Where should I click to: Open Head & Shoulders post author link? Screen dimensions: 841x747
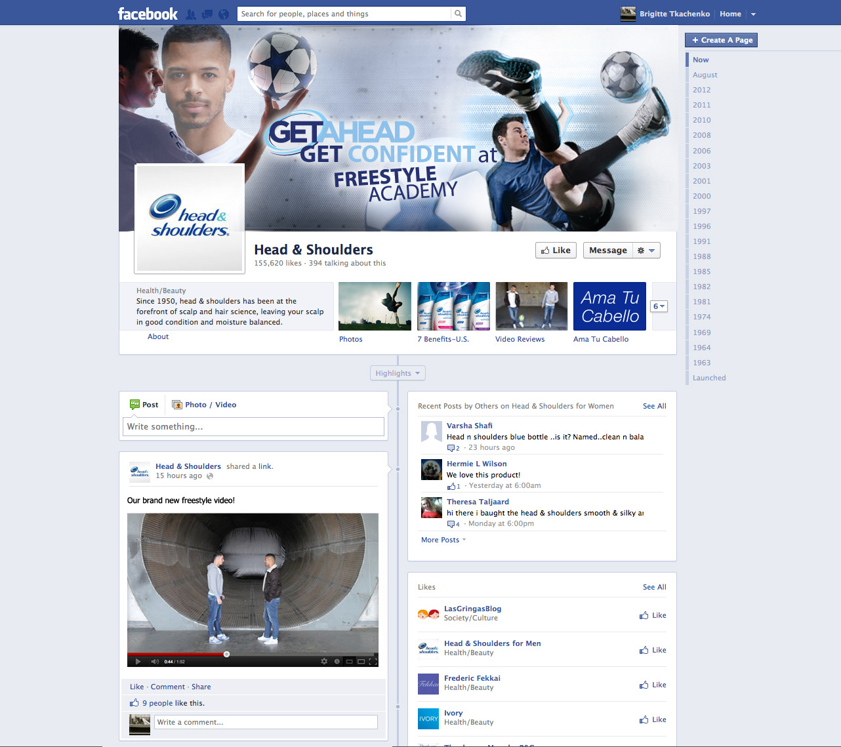click(188, 466)
